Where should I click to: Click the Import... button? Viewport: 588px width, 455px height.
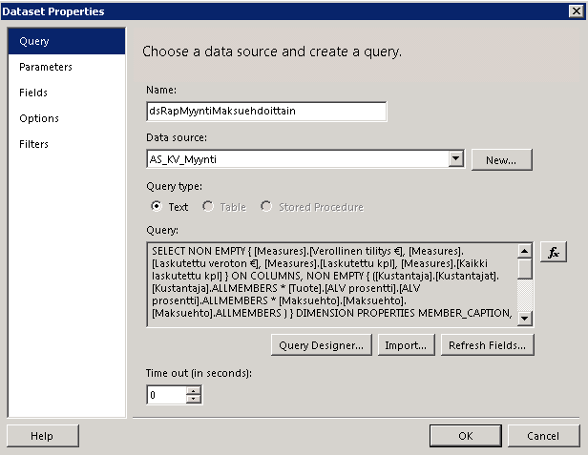coord(406,345)
